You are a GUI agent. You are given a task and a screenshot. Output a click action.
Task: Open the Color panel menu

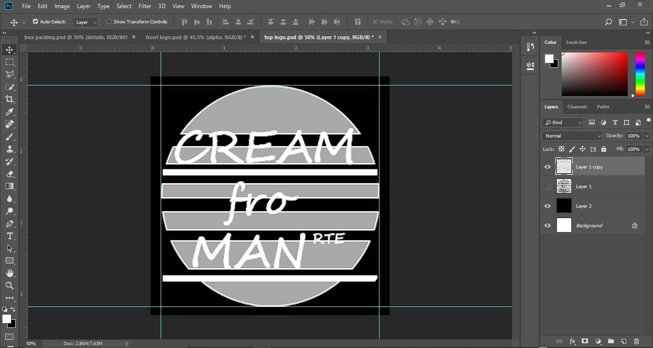click(647, 42)
